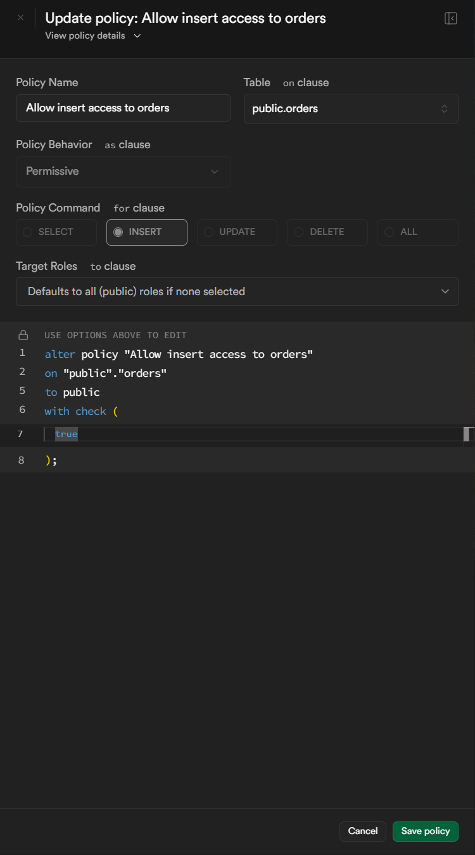Select the INSERT policy command
Image resolution: width=475 pixels, height=855 pixels.
tap(146, 232)
